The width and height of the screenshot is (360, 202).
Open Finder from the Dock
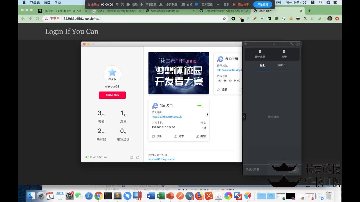pos(31,196)
